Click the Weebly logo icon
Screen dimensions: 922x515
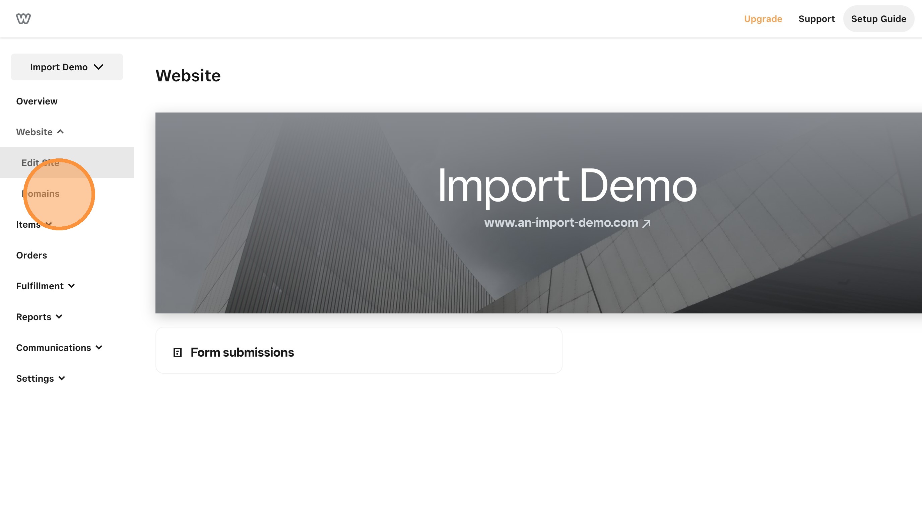[23, 19]
